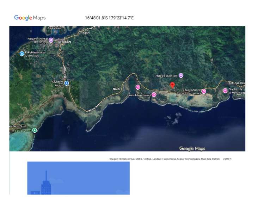Open the blue skyline thumbnail below map

tap(79, 178)
